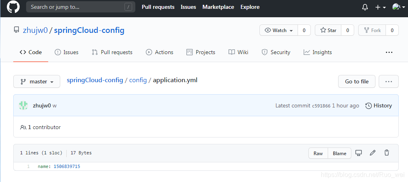Open Pull requests in top navigation
Image resolution: width=408 pixels, height=182 pixels.
[x=158, y=7]
